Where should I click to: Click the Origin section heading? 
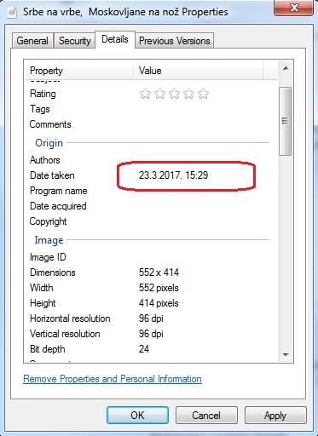pos(49,143)
